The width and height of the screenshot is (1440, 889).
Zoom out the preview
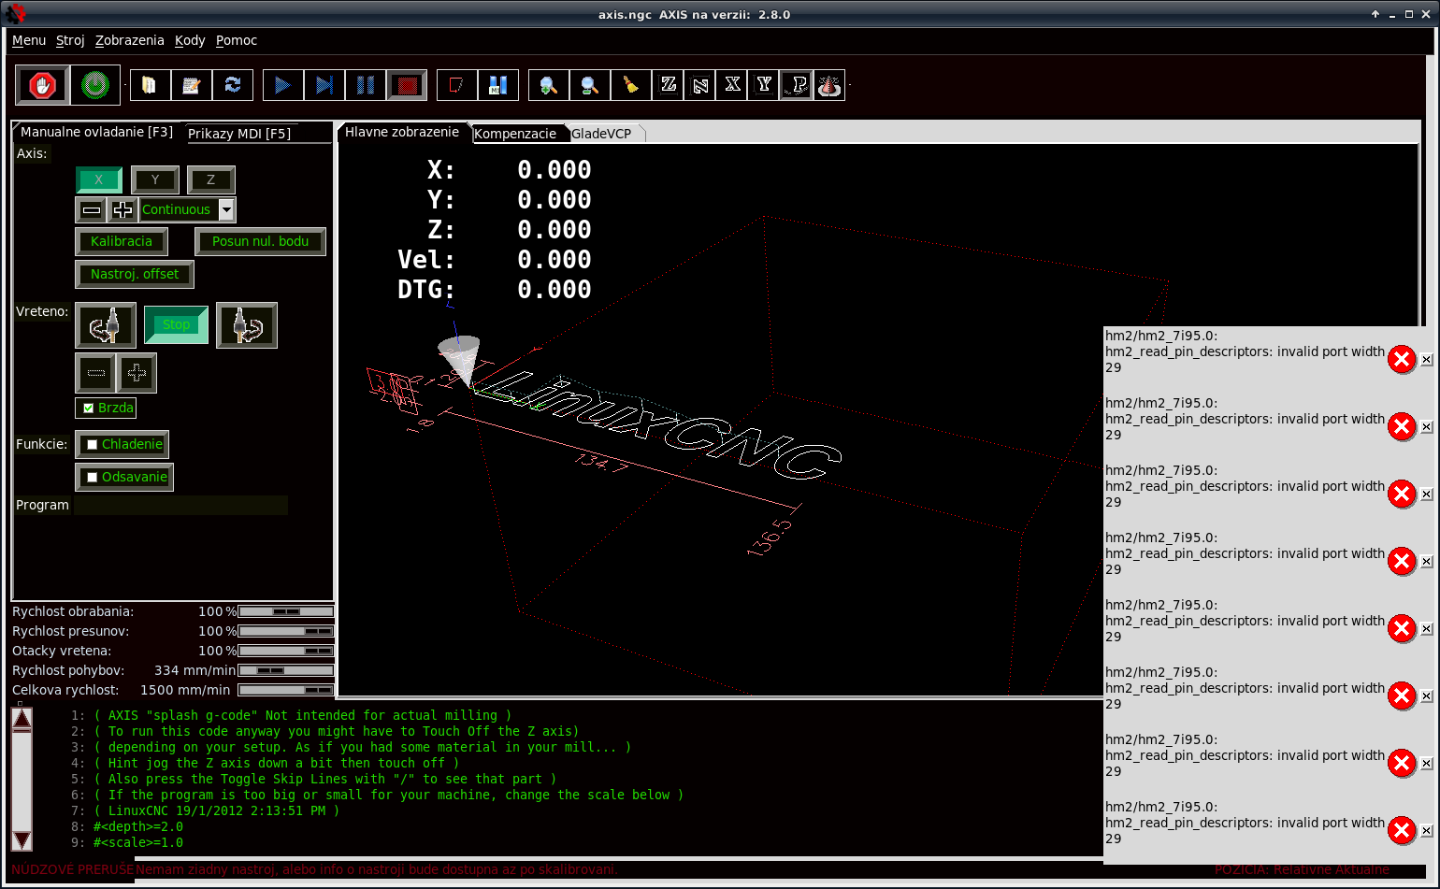(x=589, y=85)
